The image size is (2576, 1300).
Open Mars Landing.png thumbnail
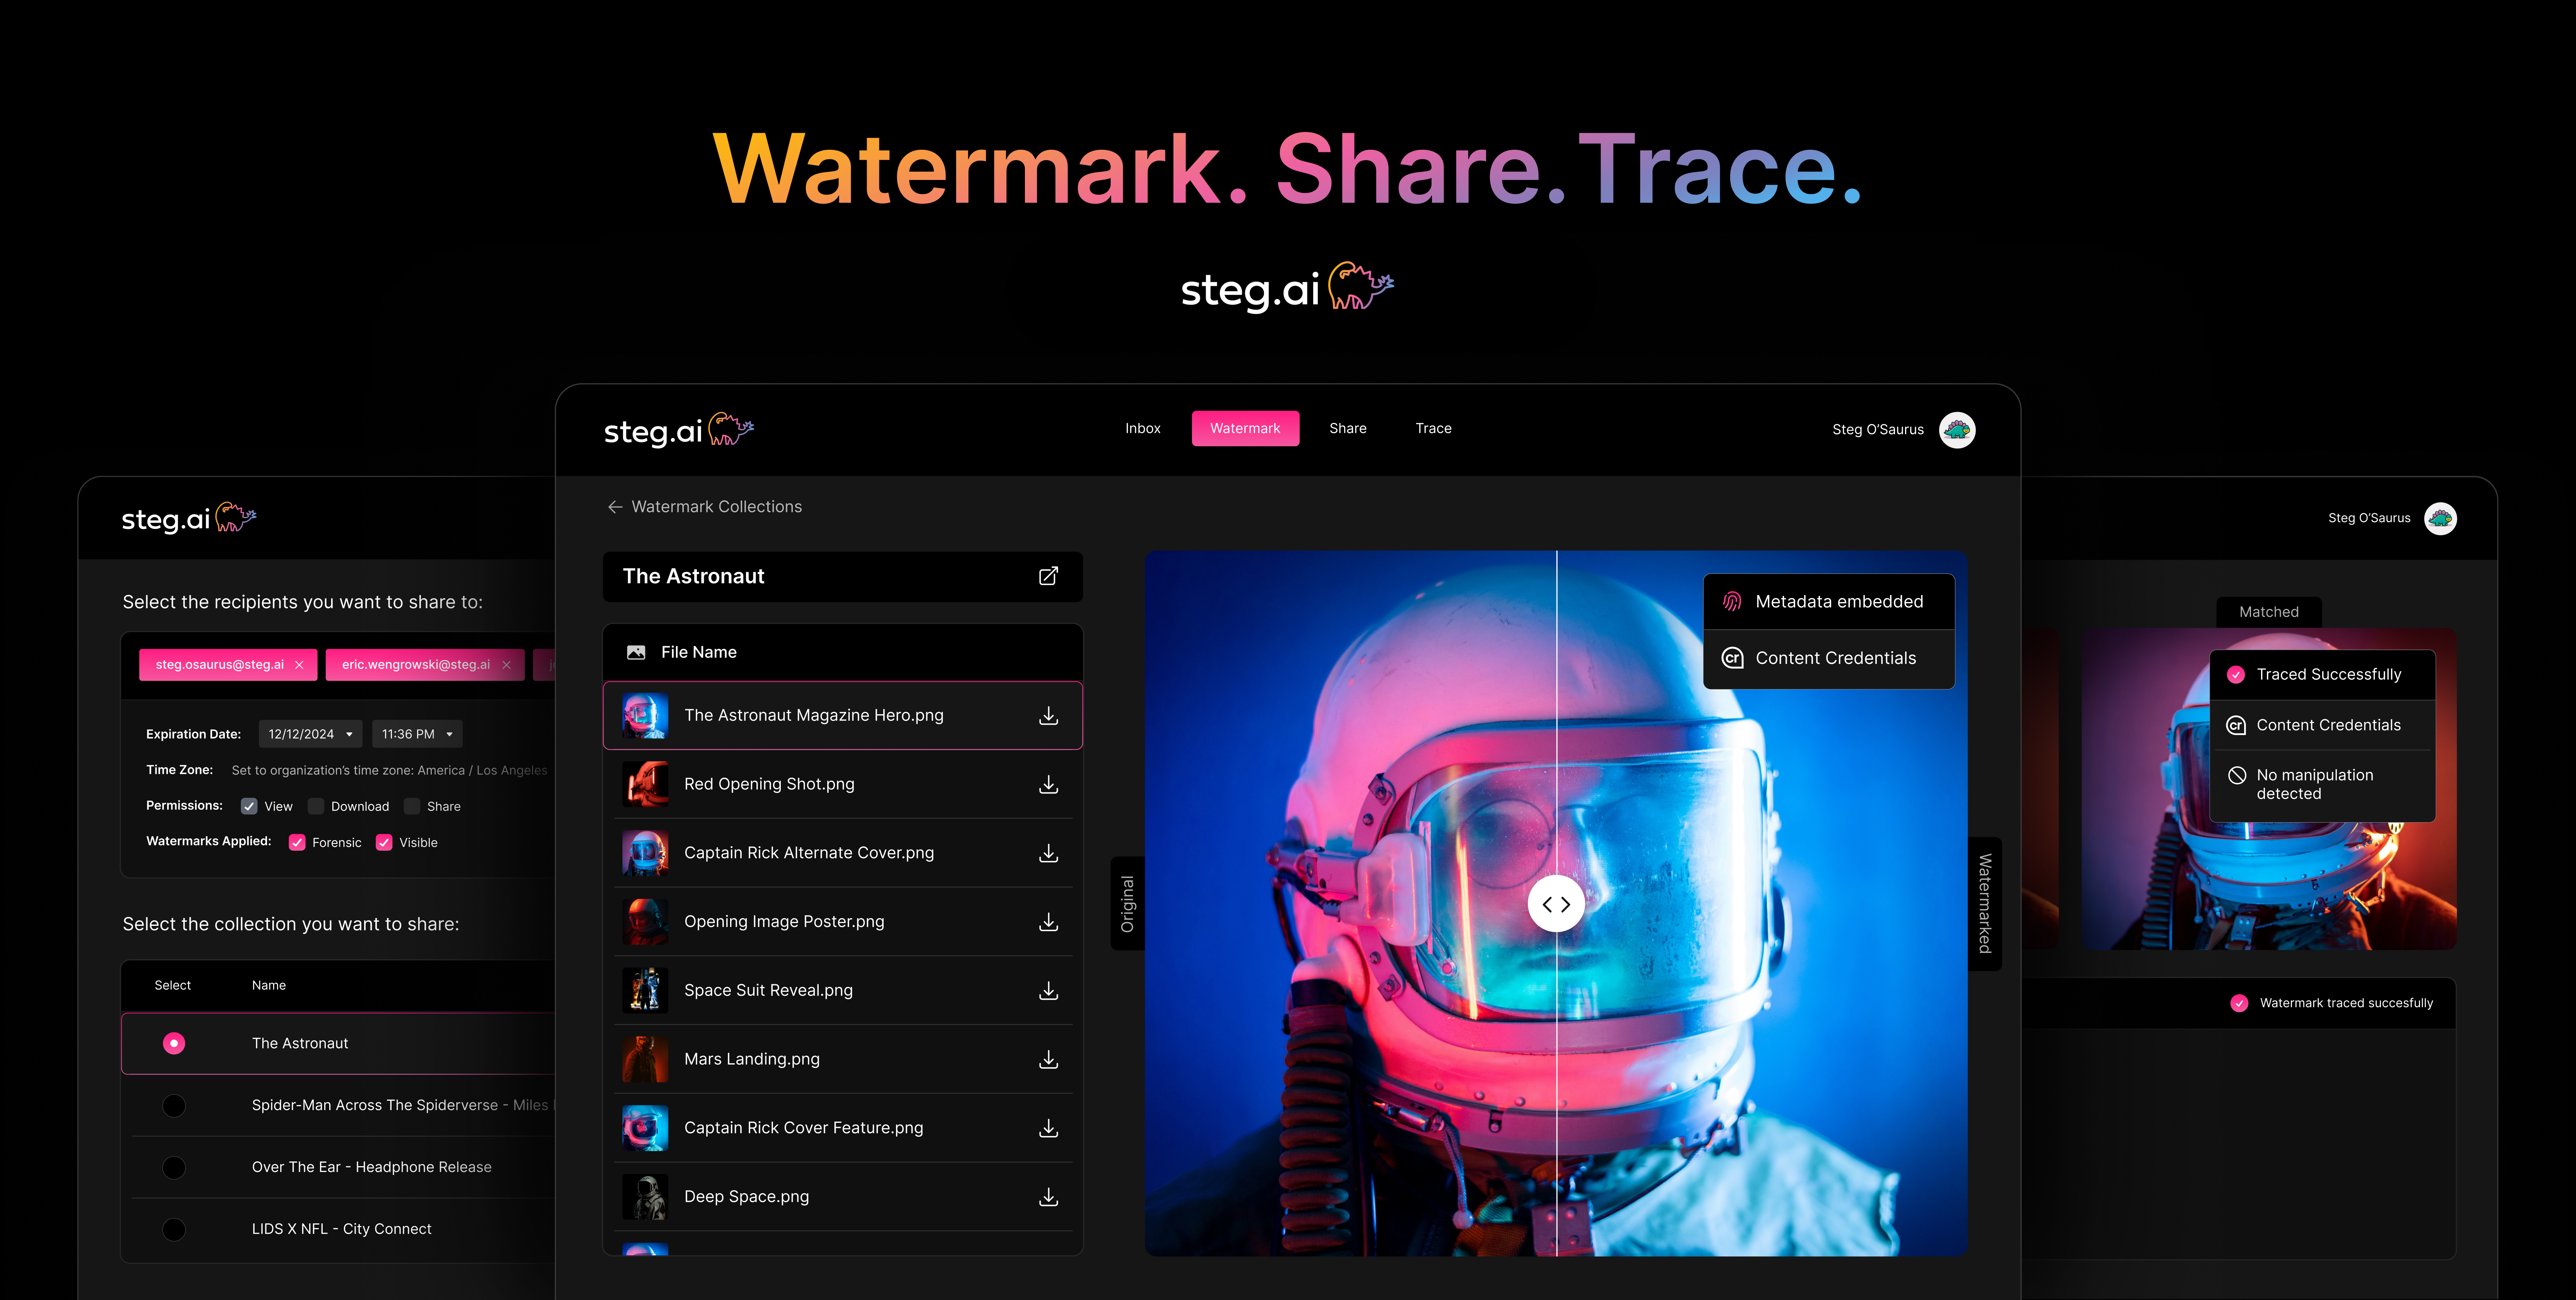(645, 1059)
